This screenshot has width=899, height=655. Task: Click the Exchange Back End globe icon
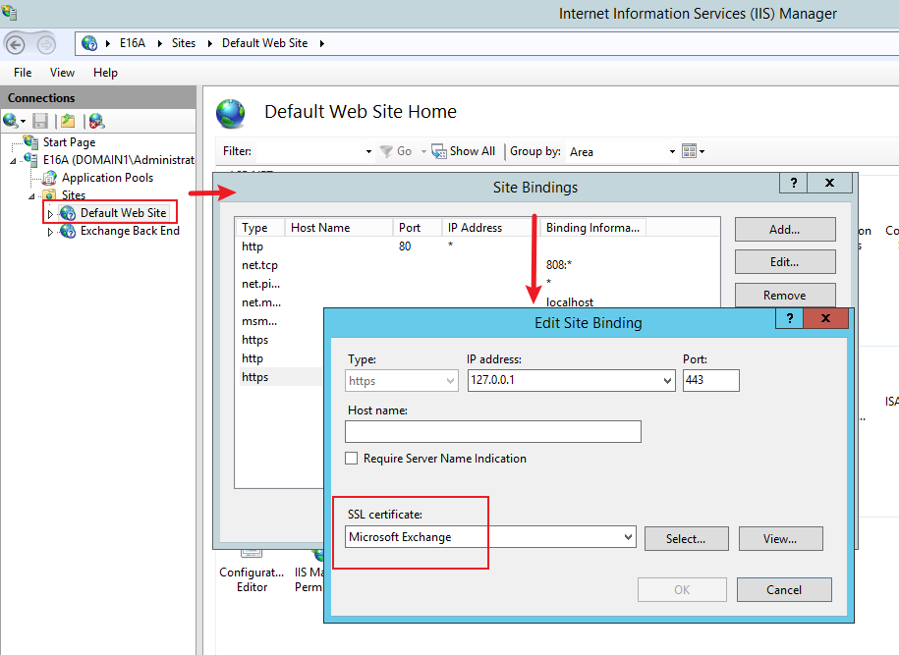click(68, 231)
